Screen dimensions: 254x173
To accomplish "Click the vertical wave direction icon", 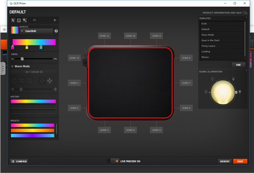I will pyautogui.click(x=29, y=81).
